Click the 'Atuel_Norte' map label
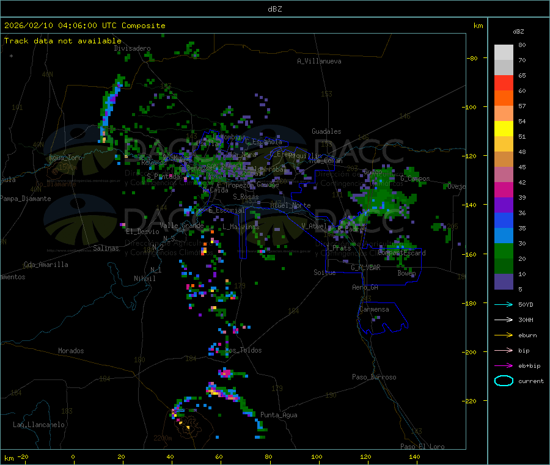This screenshot has width=550, height=465. (x=290, y=205)
